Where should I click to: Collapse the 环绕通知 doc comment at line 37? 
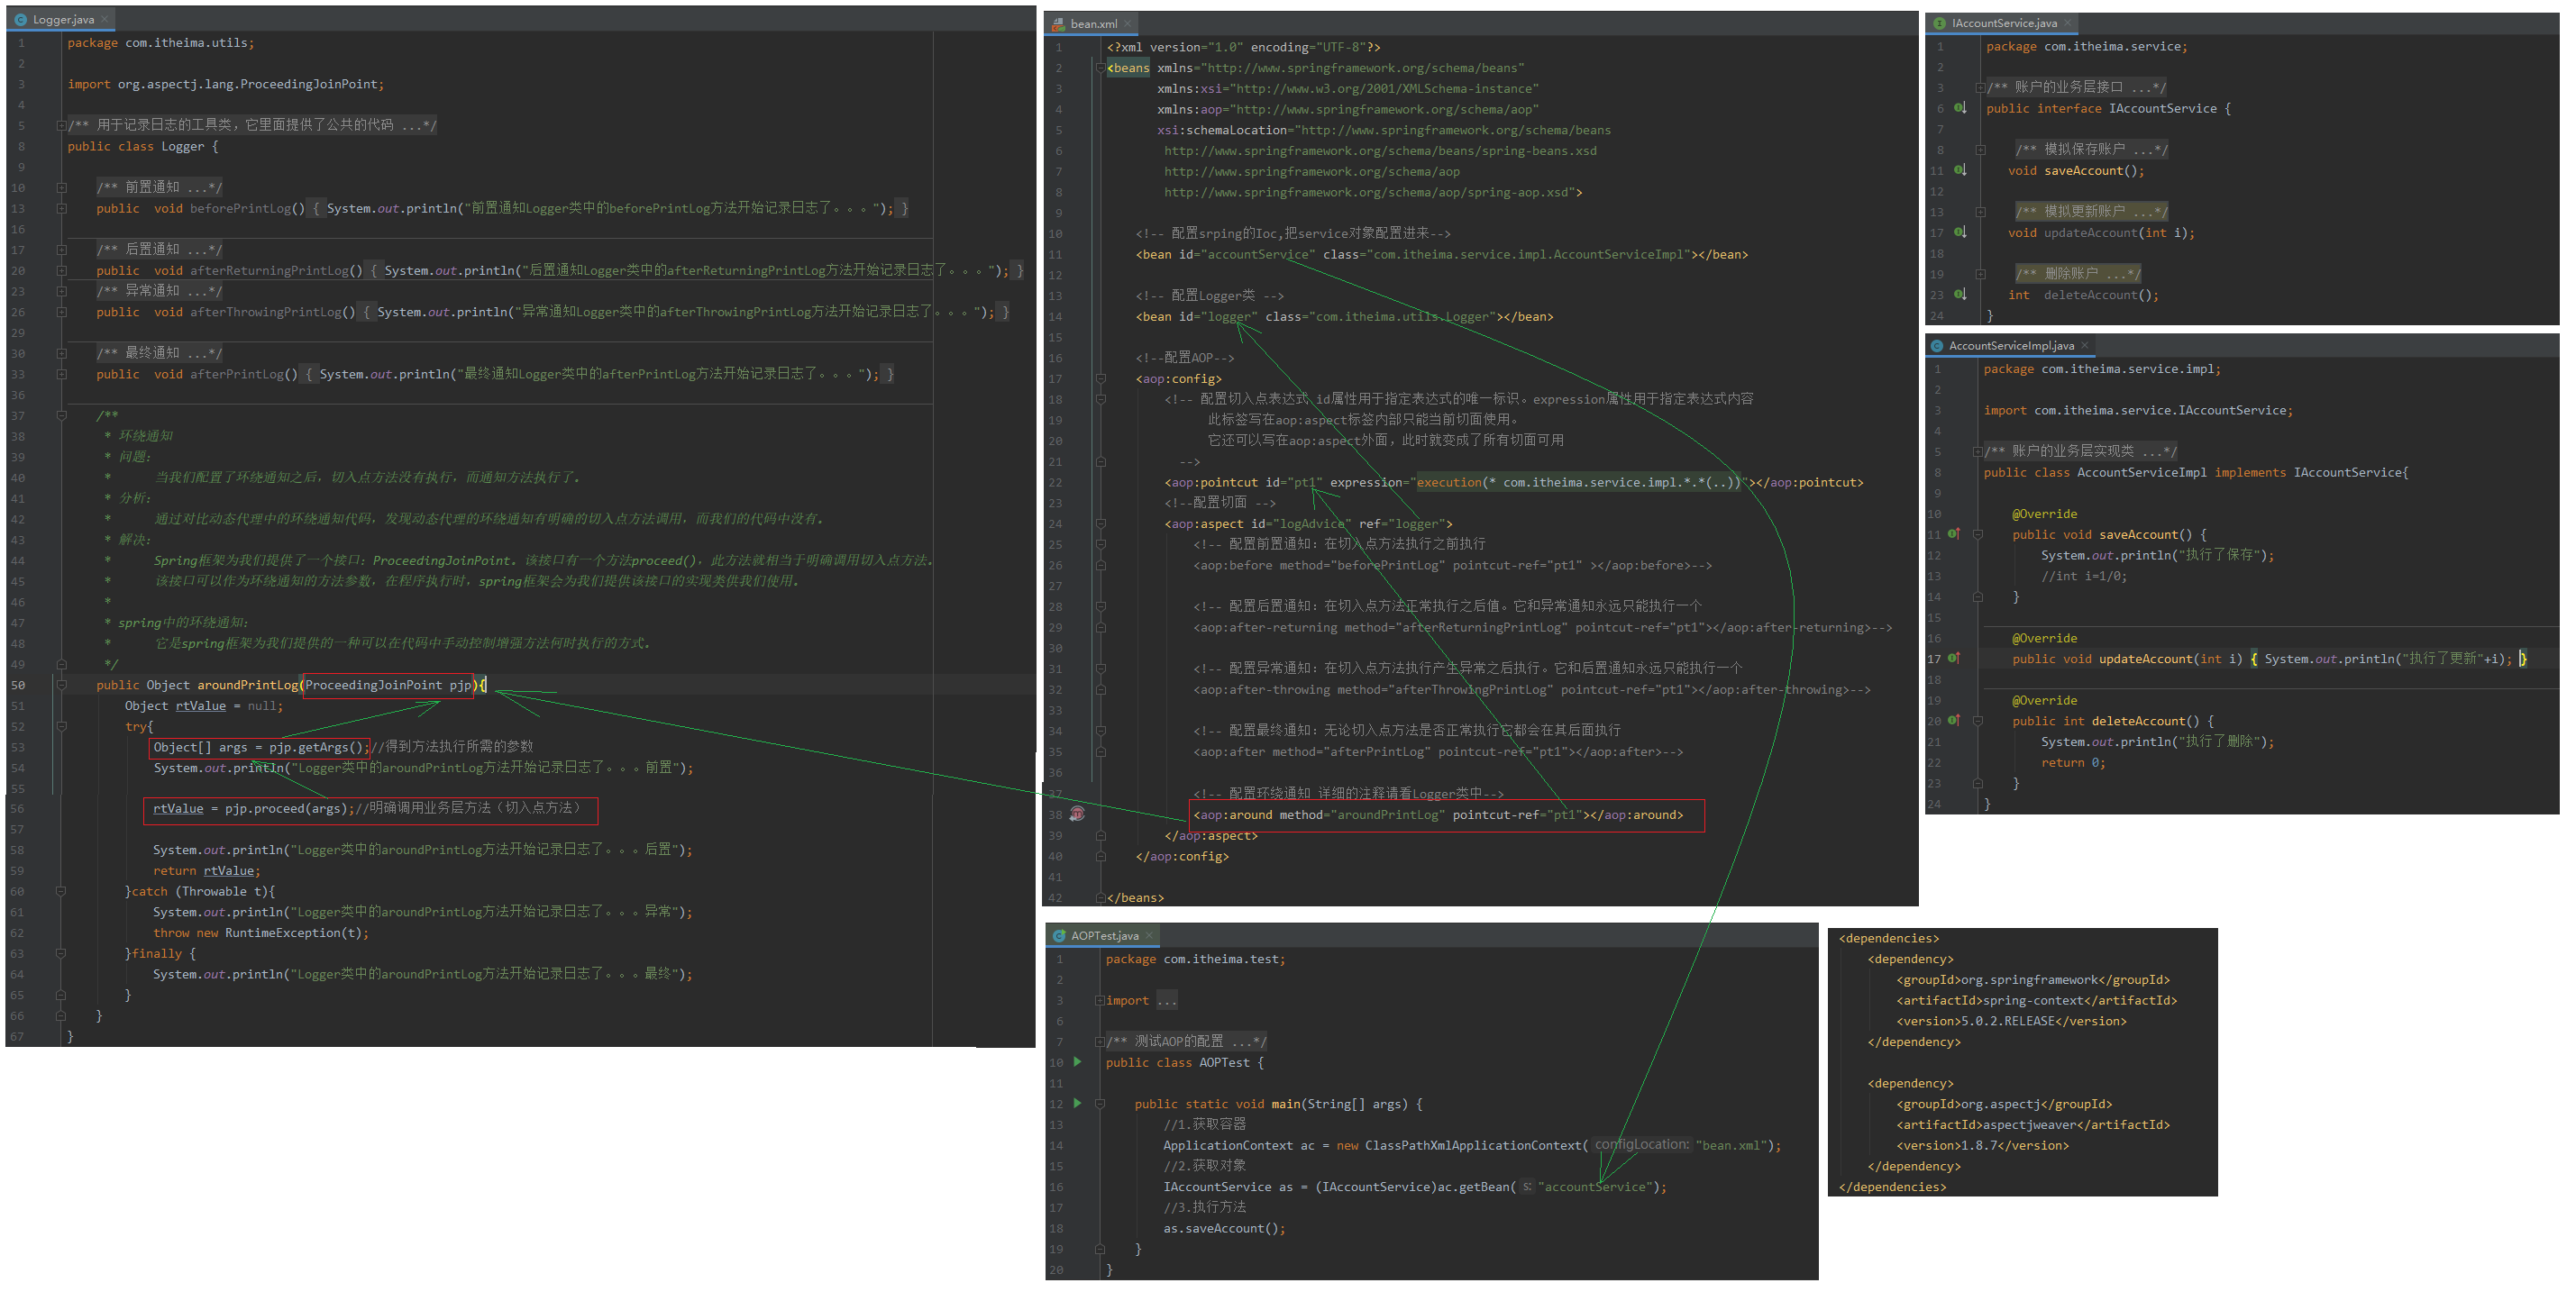[x=62, y=415]
